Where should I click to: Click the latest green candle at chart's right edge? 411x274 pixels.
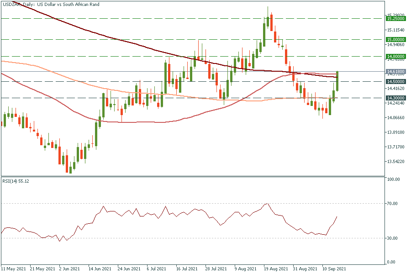click(x=337, y=81)
